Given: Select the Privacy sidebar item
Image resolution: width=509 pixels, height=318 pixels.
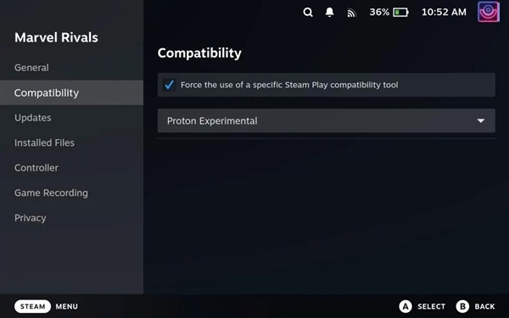Looking at the screenshot, I should click(31, 218).
